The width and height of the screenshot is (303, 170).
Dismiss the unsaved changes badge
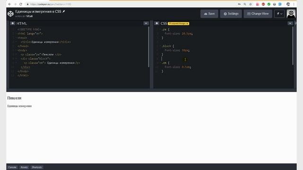pos(187,24)
